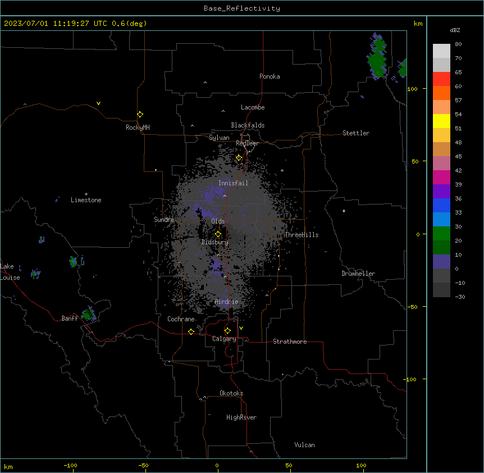Select the RedDeer city label
The height and width of the screenshot is (473, 484).
(247, 143)
